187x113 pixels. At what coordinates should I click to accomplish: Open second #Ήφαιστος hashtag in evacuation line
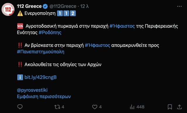pyautogui.click(x=97, y=45)
